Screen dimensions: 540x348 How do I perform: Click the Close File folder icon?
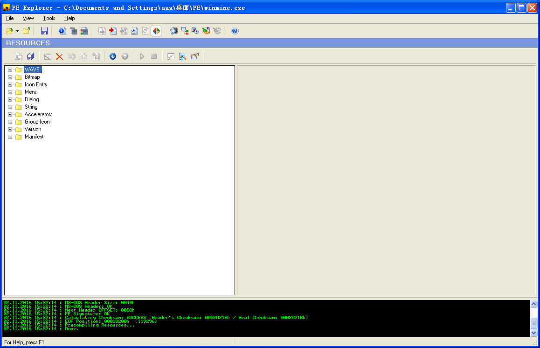pyautogui.click(x=27, y=31)
